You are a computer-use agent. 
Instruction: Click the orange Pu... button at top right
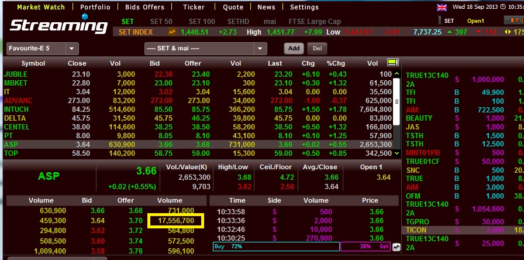pyautogui.click(x=514, y=20)
